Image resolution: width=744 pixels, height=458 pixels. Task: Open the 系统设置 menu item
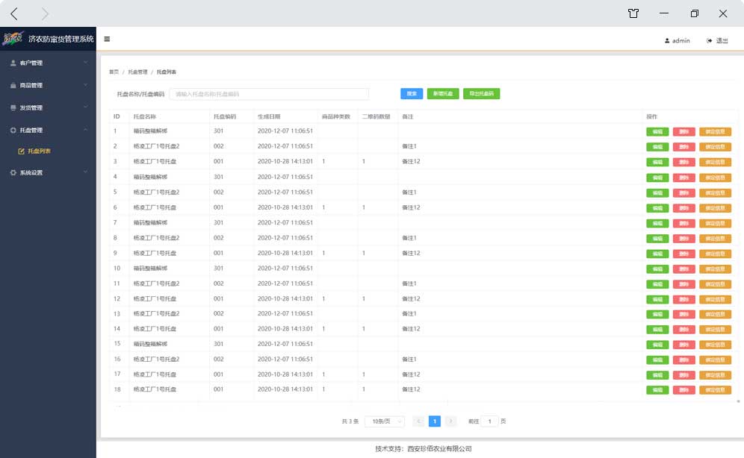48,173
